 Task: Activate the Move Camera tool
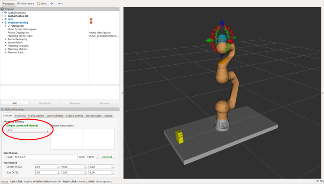[x=26, y=3]
